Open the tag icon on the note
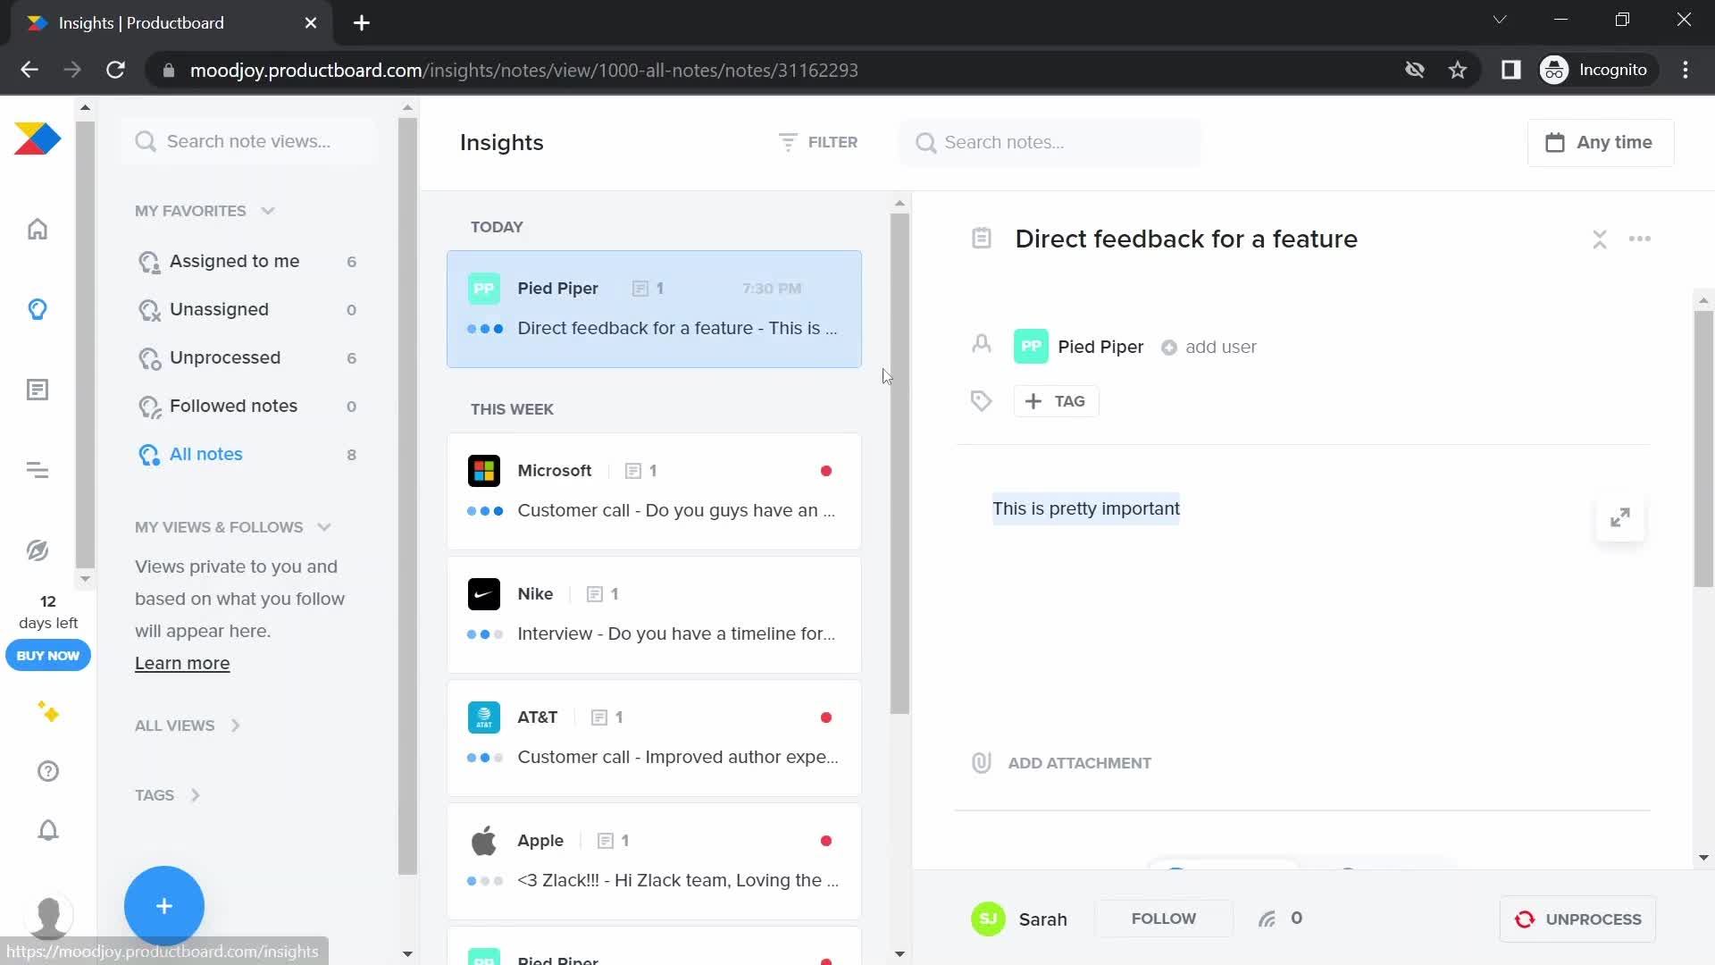The image size is (1715, 965). tap(981, 400)
